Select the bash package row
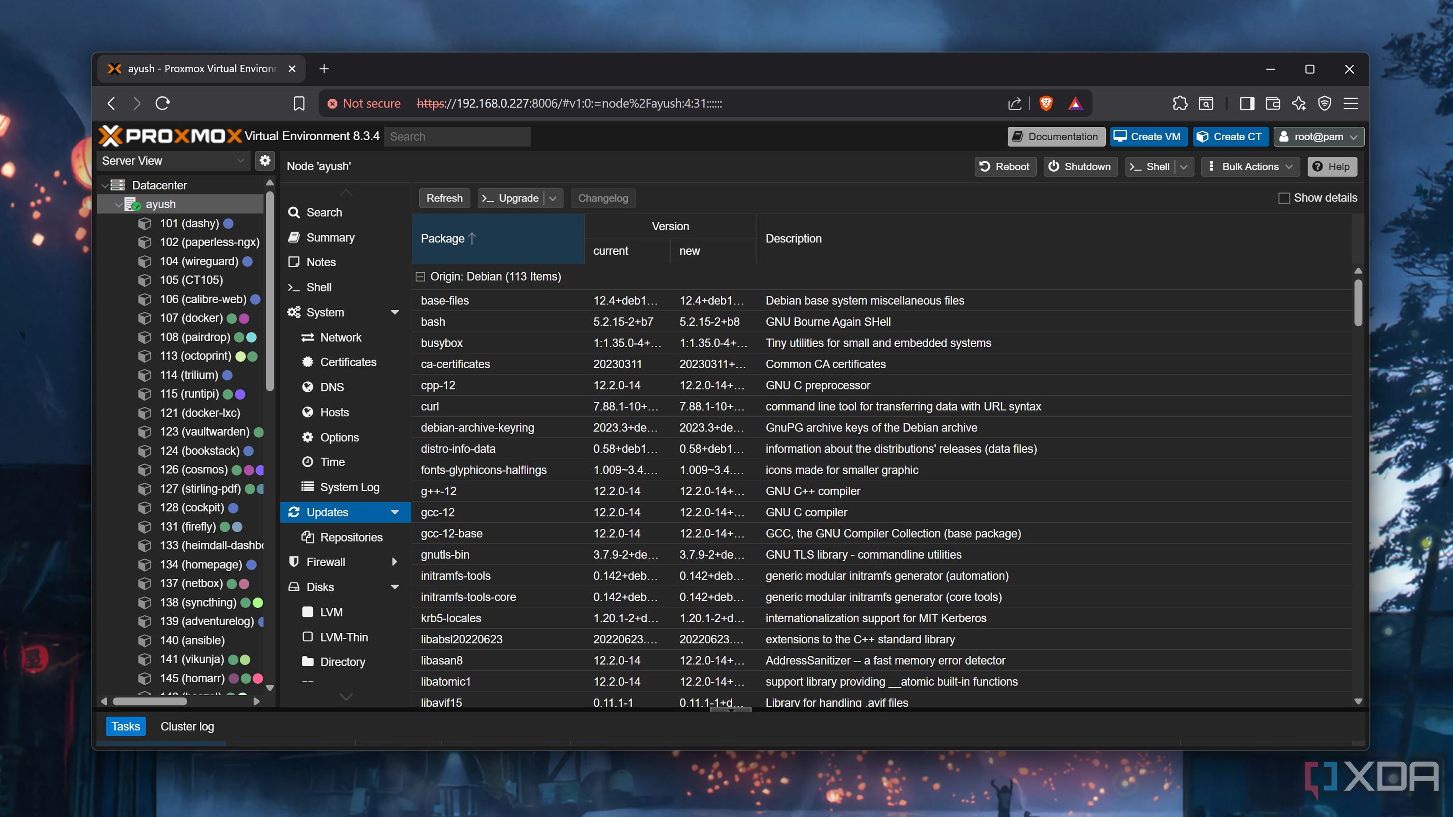Screen dimensions: 1453x817 882,322
